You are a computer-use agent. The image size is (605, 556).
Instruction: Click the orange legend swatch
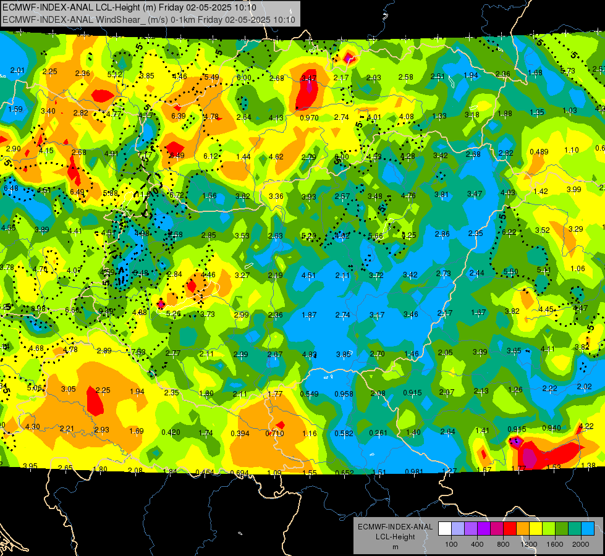tap(523, 529)
